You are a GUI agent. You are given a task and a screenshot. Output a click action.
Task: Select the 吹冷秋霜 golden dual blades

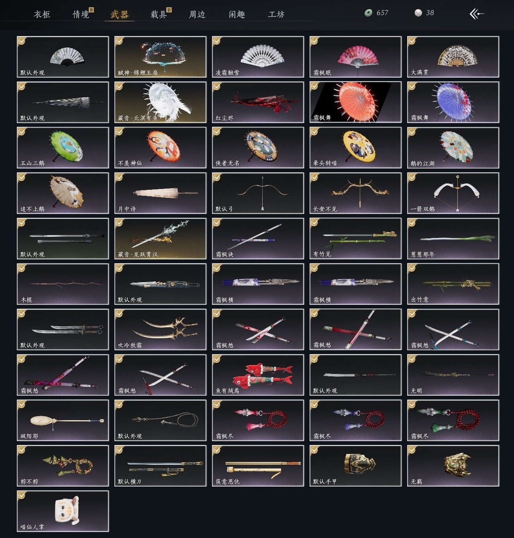click(160, 329)
